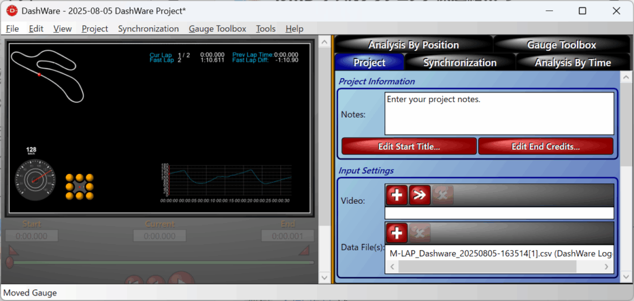The width and height of the screenshot is (634, 301).
Task: Click the empty video file list box
Action: click(x=500, y=213)
